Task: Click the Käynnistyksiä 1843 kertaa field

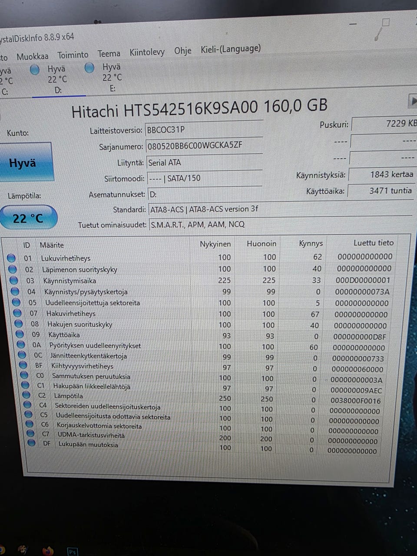Action: [382, 174]
